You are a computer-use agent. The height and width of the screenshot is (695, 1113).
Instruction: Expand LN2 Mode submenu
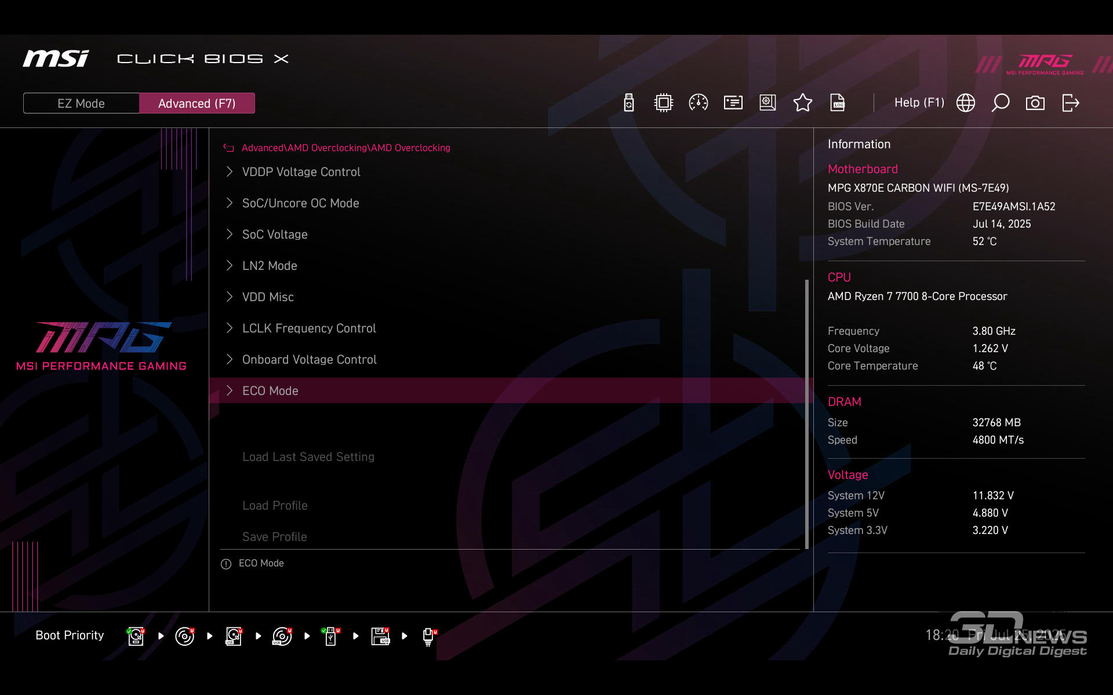pyautogui.click(x=510, y=266)
